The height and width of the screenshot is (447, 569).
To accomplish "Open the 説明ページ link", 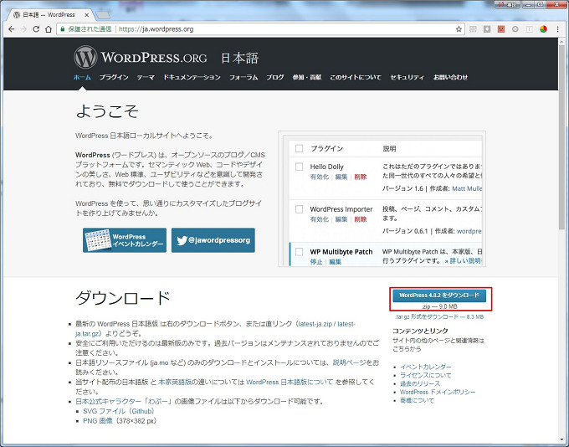I will pos(349,362).
